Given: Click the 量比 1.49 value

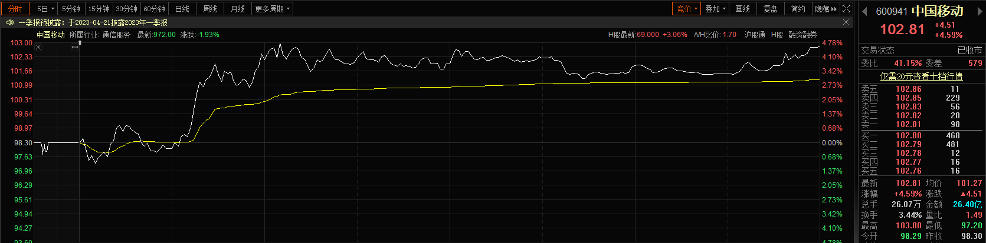Looking at the screenshot, I should [974, 215].
